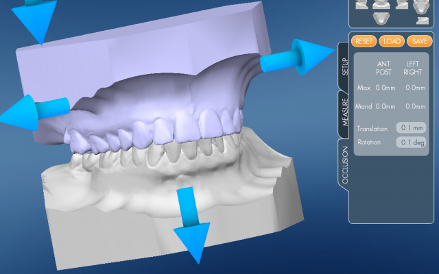The image size is (439, 274).
Task: Click the Mand ANT/POST 0.0mm value
Action: [385, 107]
